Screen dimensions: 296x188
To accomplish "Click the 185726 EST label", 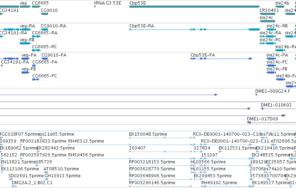I will click(44, 162).
